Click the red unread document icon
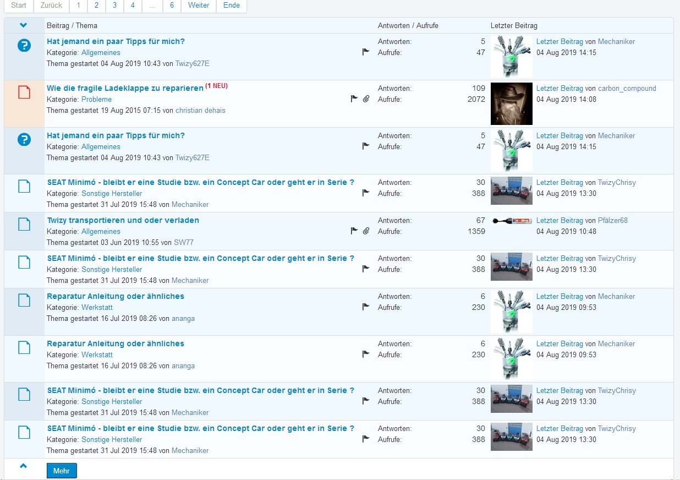 pos(24,92)
